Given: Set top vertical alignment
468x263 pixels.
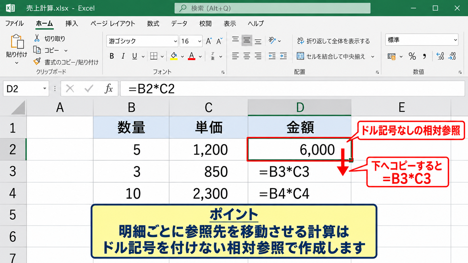Looking at the screenshot, I should pos(235,40).
